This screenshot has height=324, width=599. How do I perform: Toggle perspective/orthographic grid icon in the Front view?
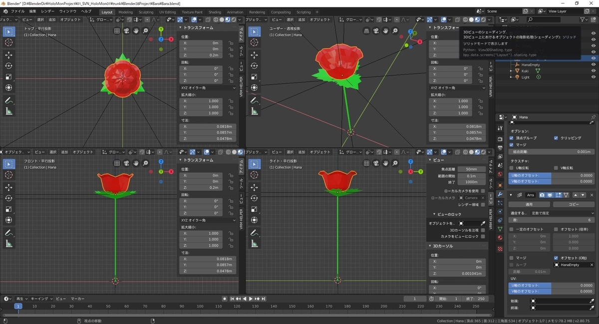pos(117,163)
